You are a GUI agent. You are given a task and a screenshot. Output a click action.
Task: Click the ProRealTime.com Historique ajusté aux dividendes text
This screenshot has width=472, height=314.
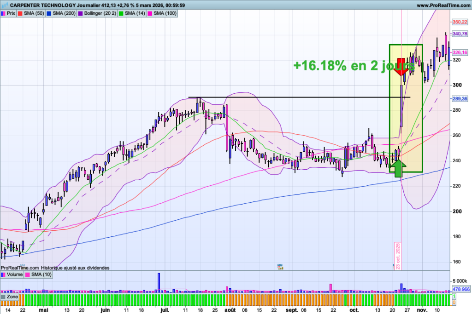point(55,268)
